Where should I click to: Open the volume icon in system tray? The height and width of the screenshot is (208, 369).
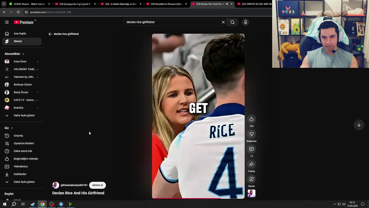344,204
